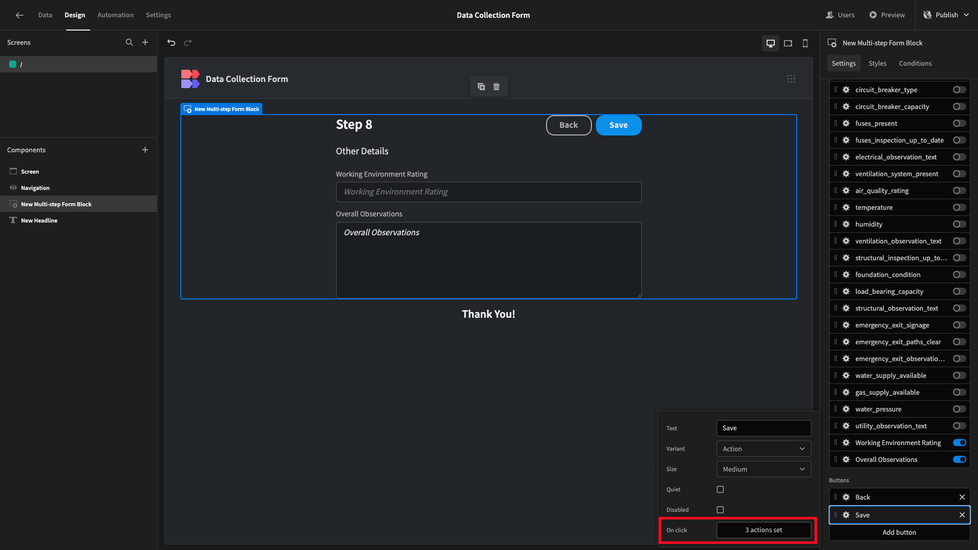Open settings gear for humidity field
978x550 pixels.
coord(846,224)
